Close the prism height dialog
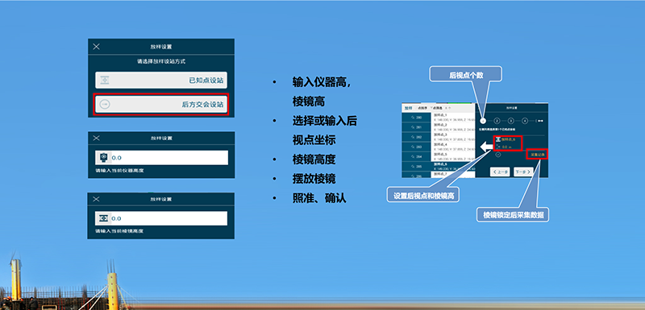The height and width of the screenshot is (310, 645). click(96, 199)
